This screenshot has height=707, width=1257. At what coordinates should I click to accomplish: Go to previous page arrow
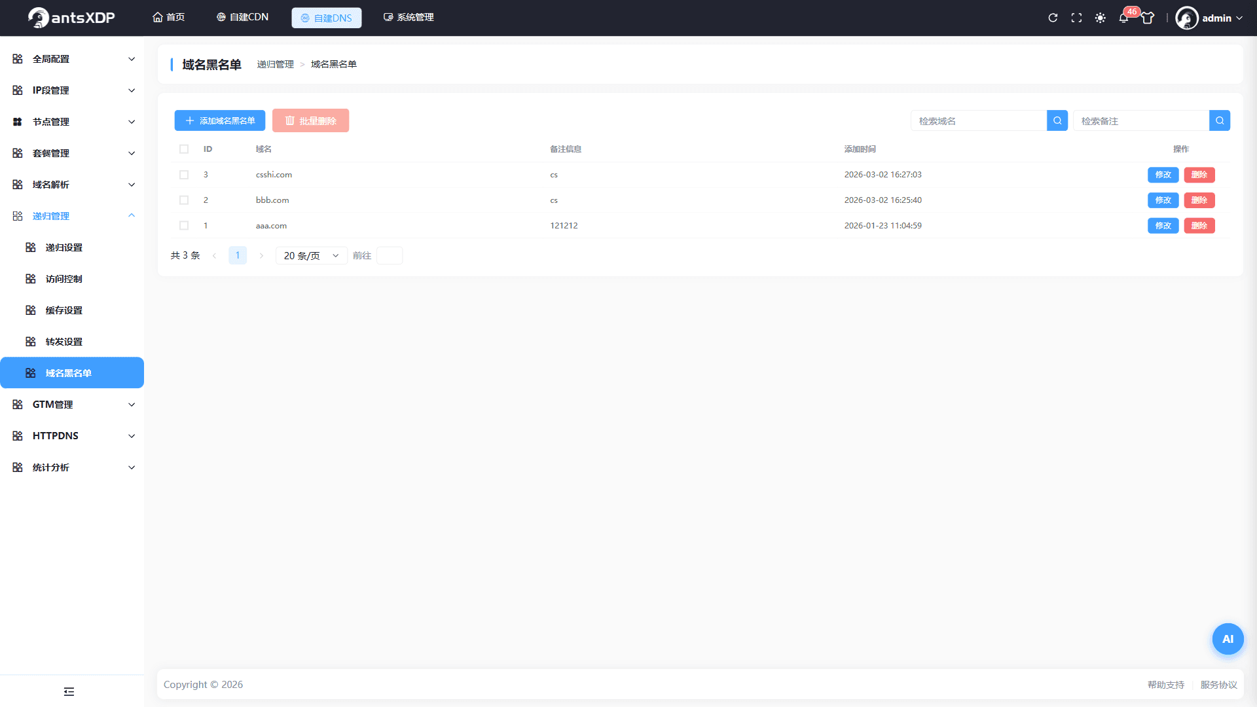214,255
